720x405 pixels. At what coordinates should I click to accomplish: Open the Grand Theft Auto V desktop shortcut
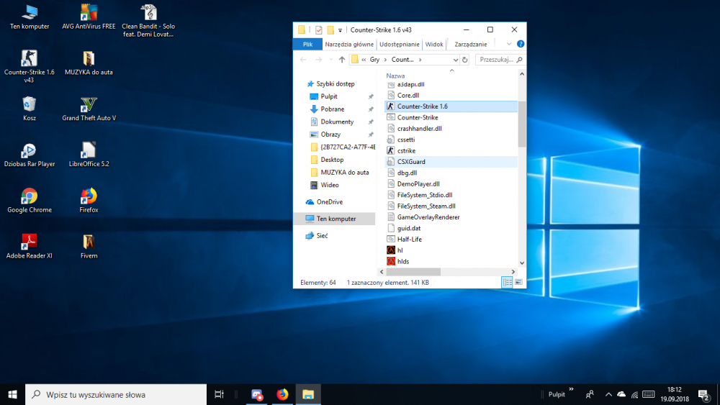89,105
